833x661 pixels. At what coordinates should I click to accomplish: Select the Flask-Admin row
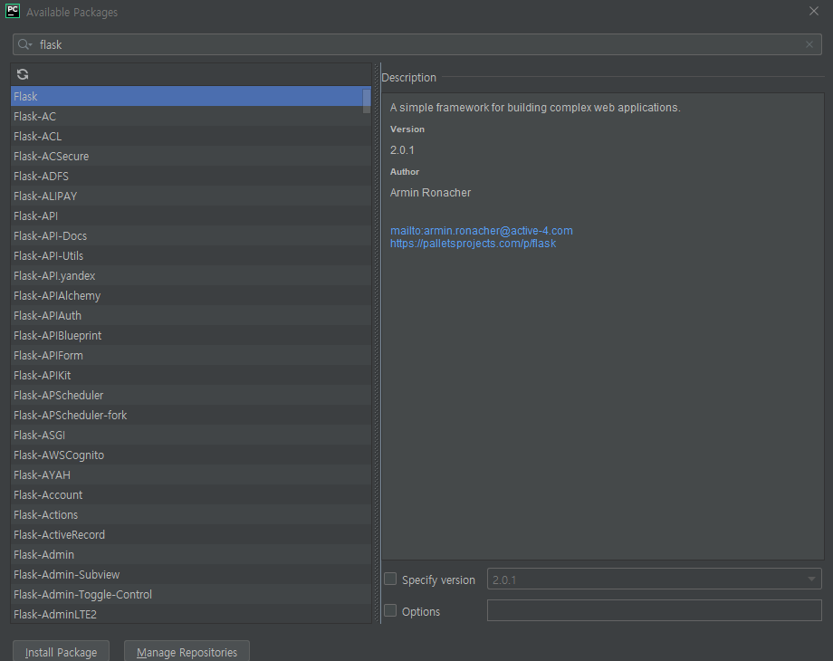point(191,555)
